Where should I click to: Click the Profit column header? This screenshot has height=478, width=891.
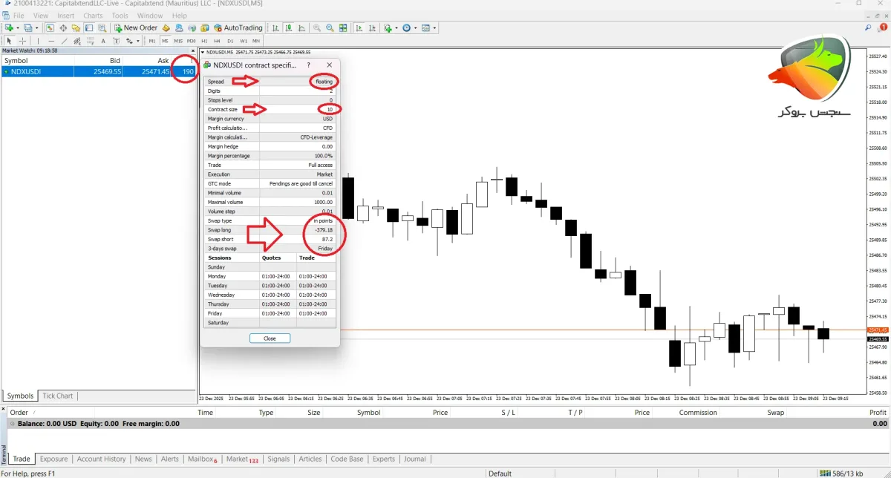click(878, 413)
